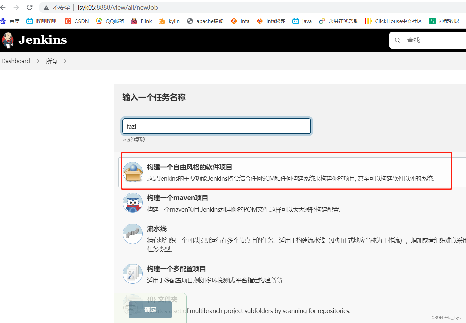Choose 构建一个多配置项目 option
Viewport: 466px width, 323px height.
coord(176,269)
